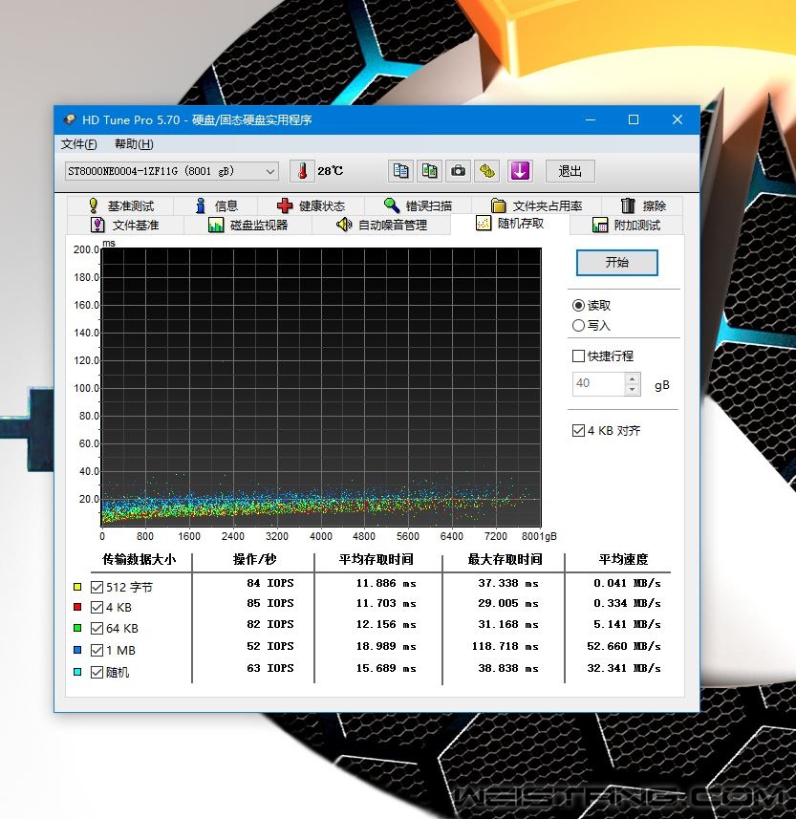Save screenshot using camera icon
The image size is (796, 819).
458,171
